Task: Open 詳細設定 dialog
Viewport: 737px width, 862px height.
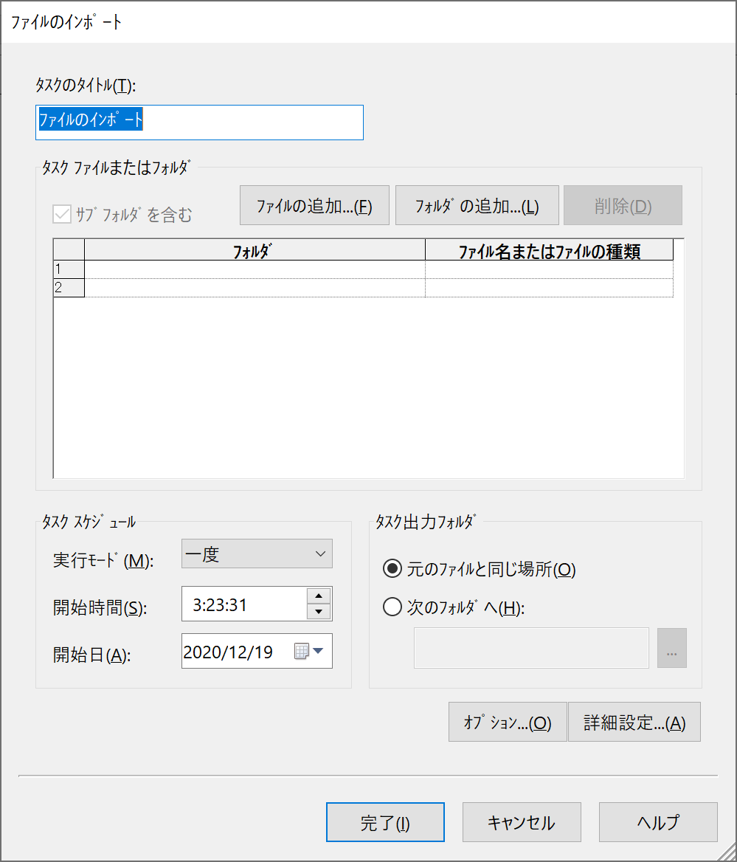Action: (x=634, y=723)
